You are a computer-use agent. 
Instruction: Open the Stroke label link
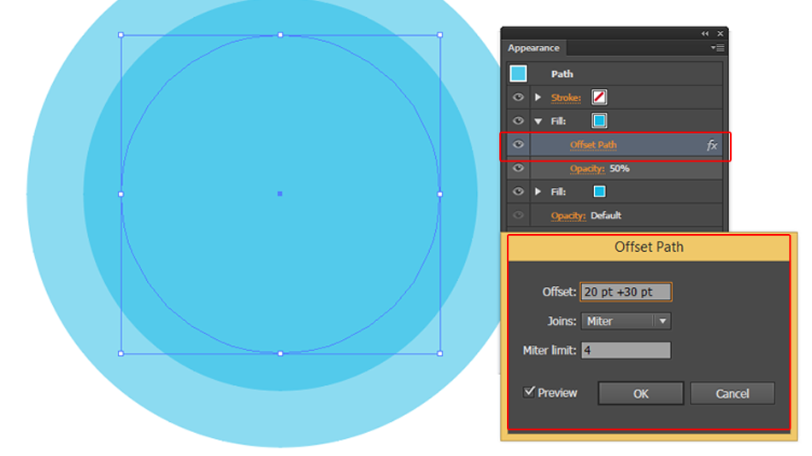566,97
